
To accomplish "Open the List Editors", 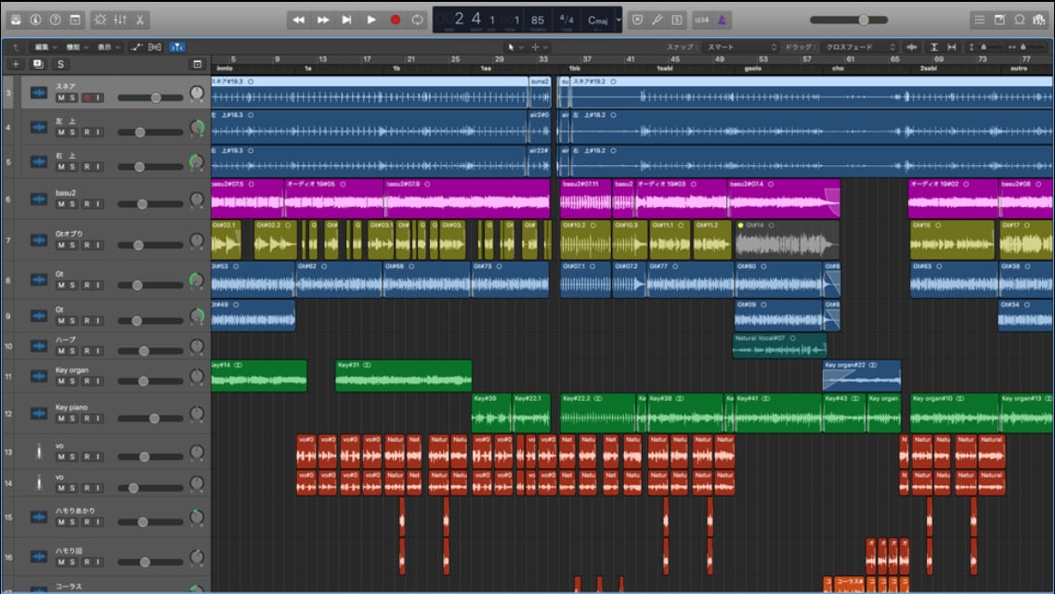I will click(980, 20).
